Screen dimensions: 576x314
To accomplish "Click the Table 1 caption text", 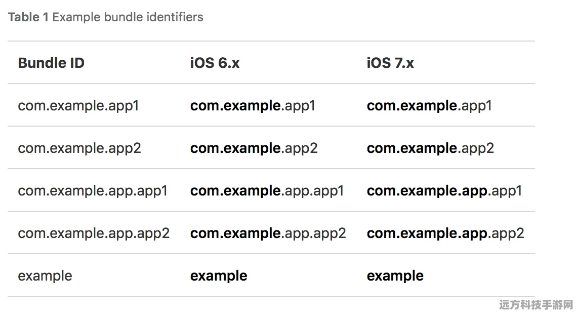I will click(105, 17).
